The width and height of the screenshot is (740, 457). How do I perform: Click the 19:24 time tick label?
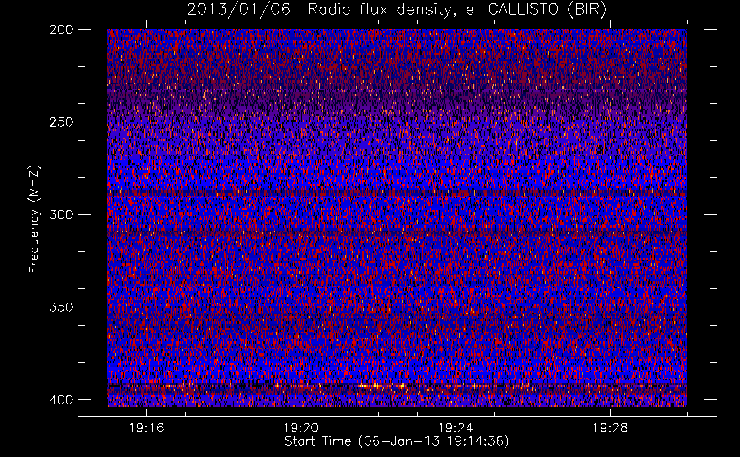(x=456, y=428)
